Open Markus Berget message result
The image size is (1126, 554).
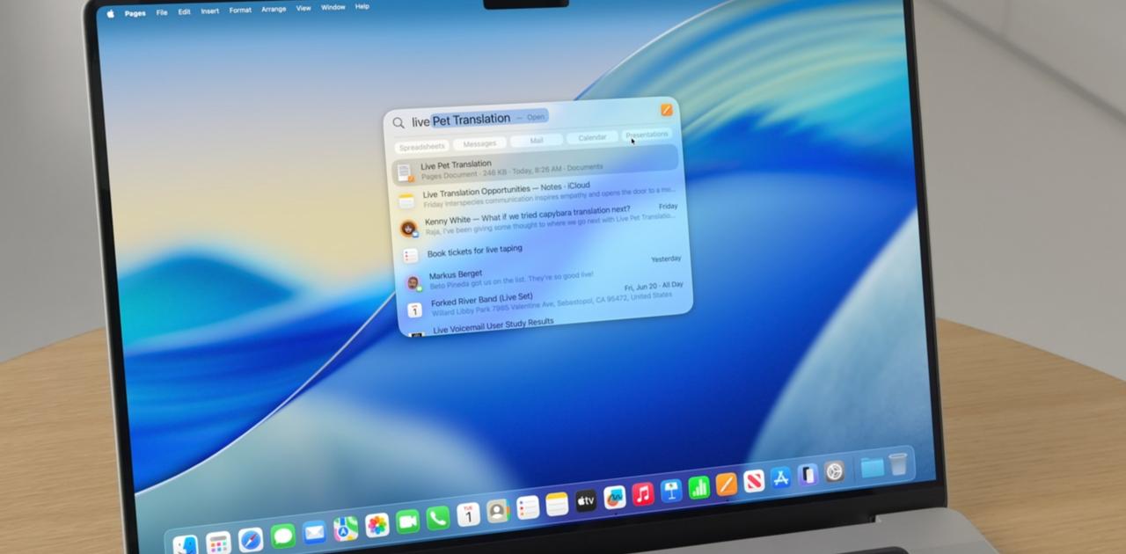(x=543, y=273)
